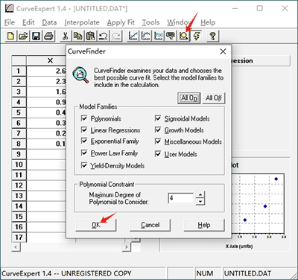The image size is (298, 280).
Task: Click OK to run CurveFinder
Action: 96,225
